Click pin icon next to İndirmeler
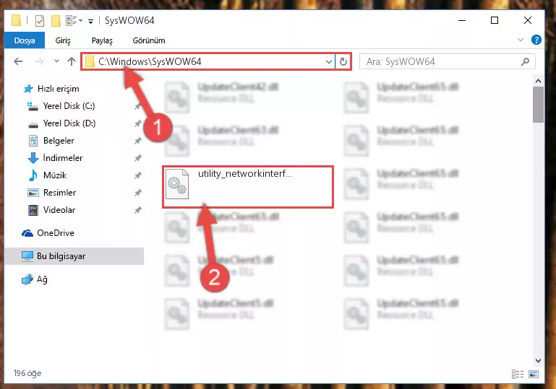 [137, 158]
